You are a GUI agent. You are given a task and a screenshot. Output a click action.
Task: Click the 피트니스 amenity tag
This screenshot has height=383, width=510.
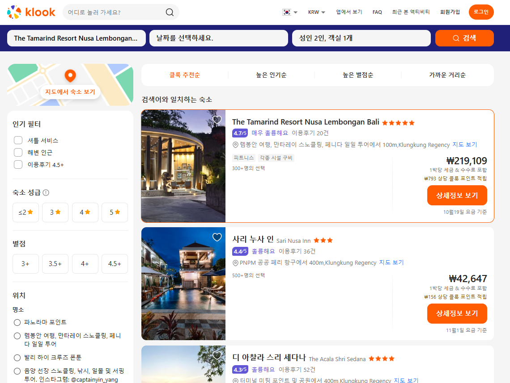[x=244, y=158]
